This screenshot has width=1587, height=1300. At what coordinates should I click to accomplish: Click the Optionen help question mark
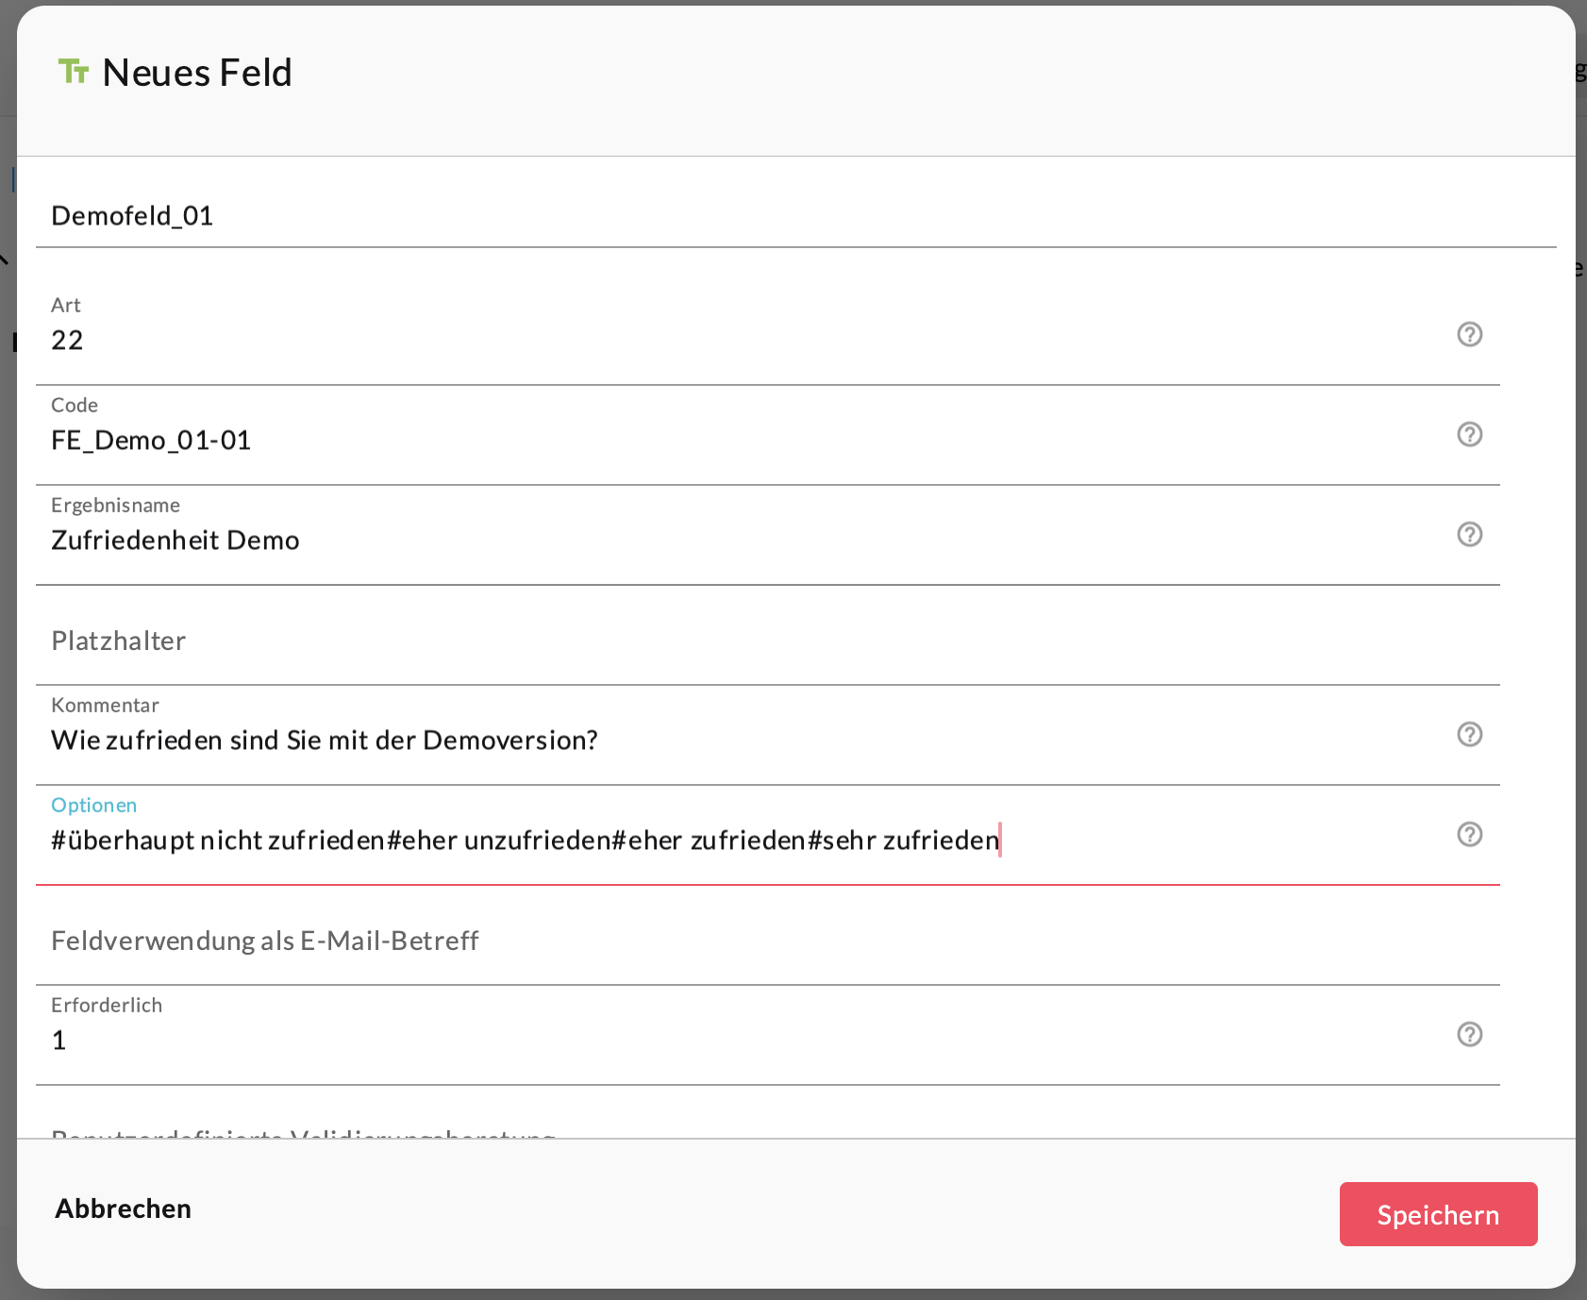[x=1469, y=834]
